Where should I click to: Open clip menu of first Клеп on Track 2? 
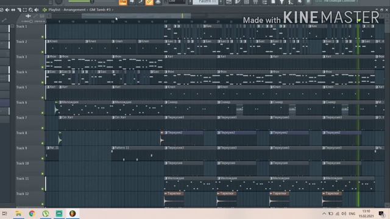pyautogui.click(x=48, y=41)
